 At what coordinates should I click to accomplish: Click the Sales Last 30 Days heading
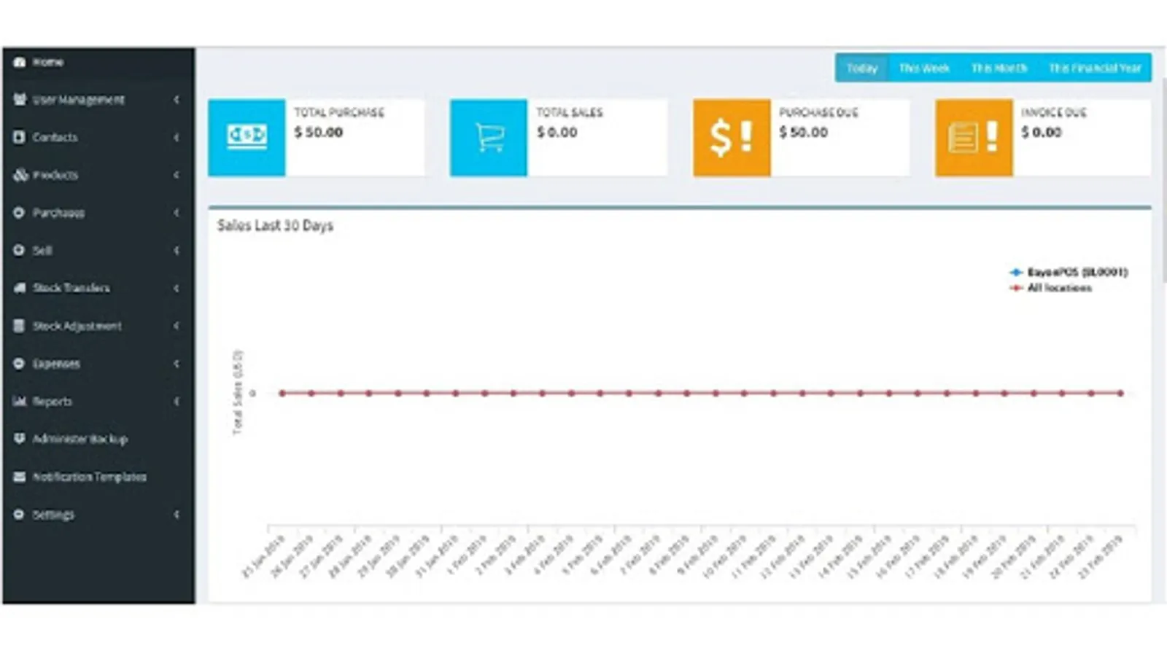coord(275,226)
